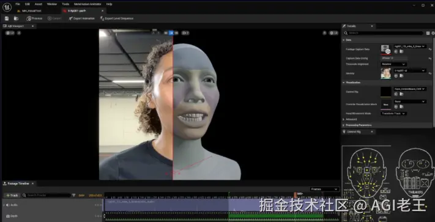Screen dimensions: 435x222
Task: Click the Identity face thumbnail
Action: pos(385,73)
